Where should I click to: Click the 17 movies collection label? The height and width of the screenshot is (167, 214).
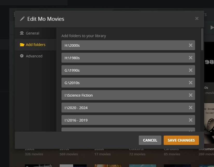tap(102, 154)
